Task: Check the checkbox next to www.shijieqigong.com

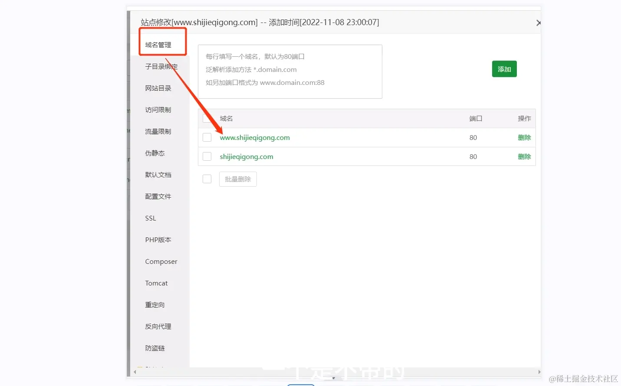Action: [x=207, y=137]
